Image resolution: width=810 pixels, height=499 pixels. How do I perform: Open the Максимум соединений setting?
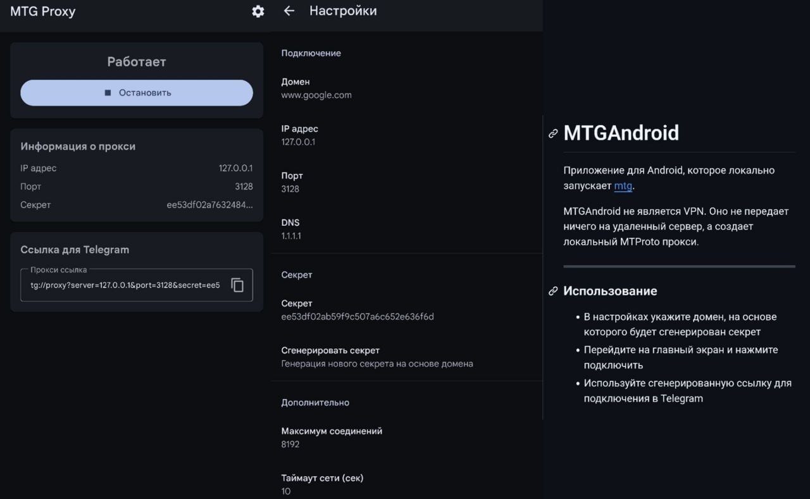coord(406,438)
